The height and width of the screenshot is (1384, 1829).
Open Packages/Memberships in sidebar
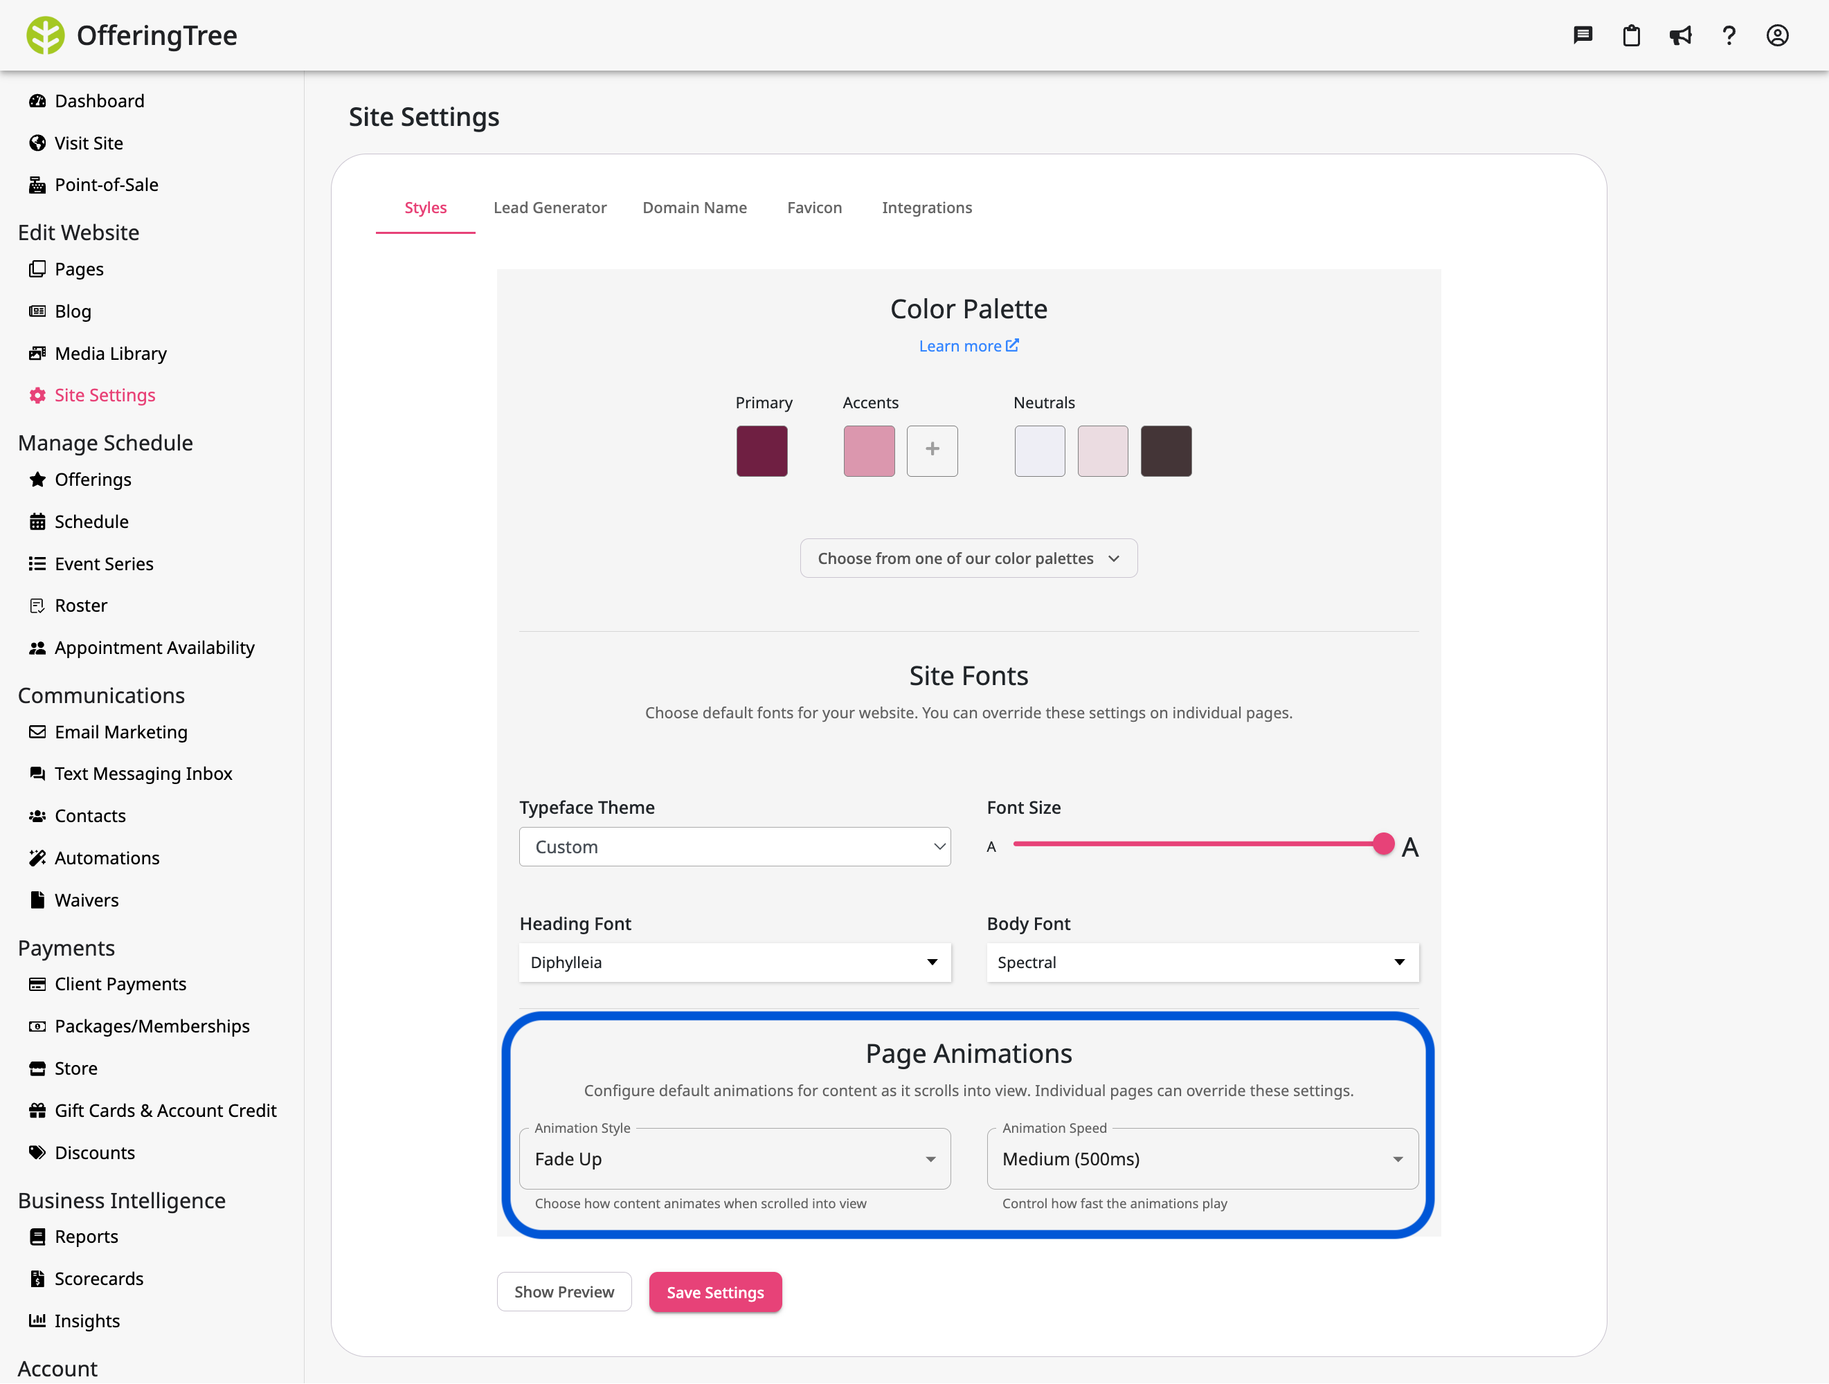click(x=152, y=1026)
